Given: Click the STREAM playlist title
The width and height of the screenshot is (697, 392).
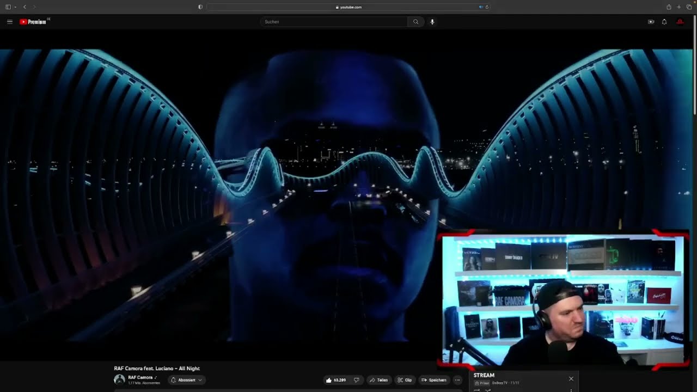Looking at the screenshot, I should pyautogui.click(x=484, y=375).
